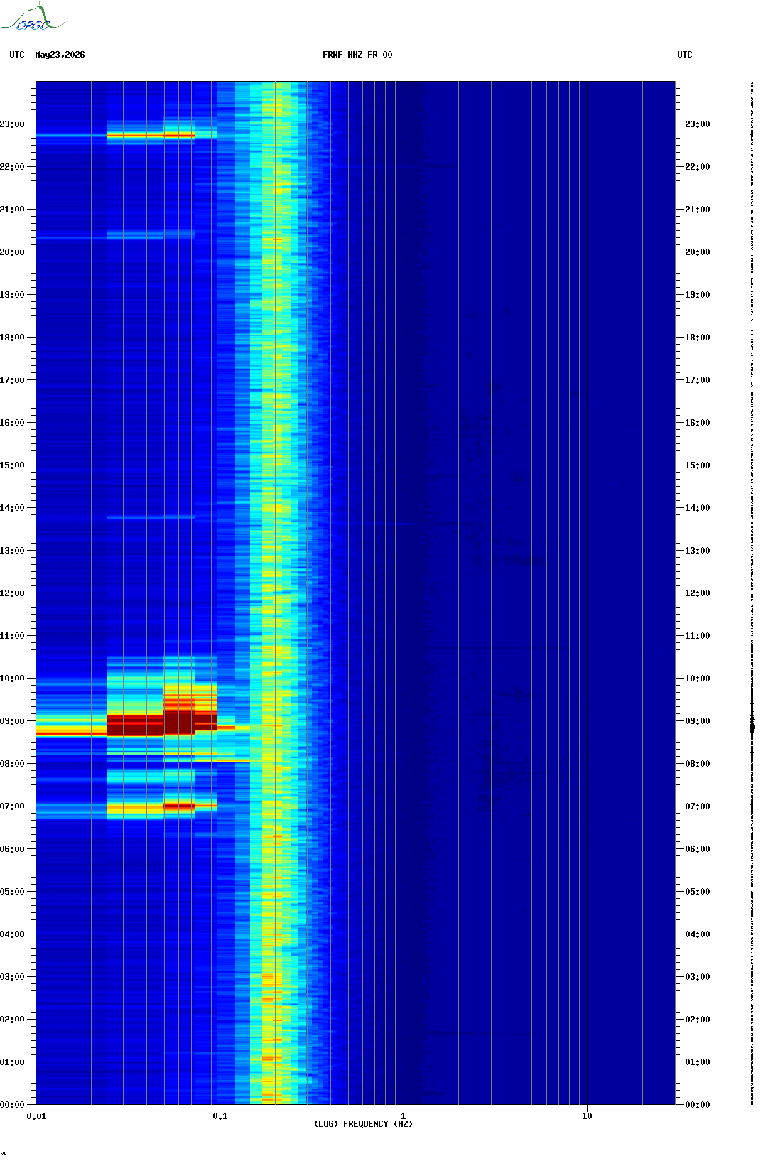
Task: Click the OGS logo at top left
Action: 33,18
